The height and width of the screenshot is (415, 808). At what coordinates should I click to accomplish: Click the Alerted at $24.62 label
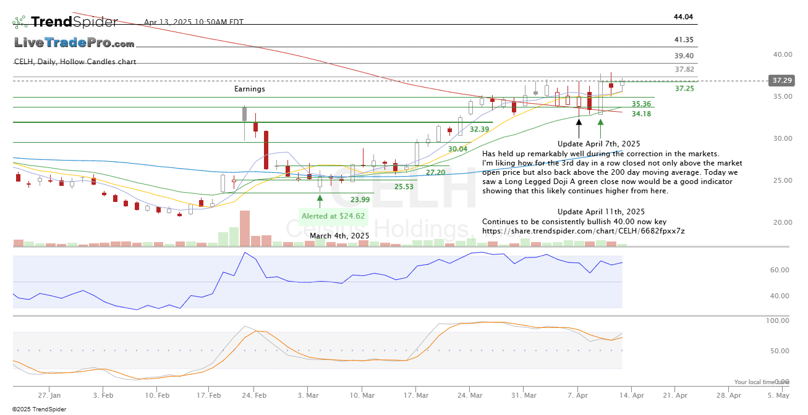[333, 216]
